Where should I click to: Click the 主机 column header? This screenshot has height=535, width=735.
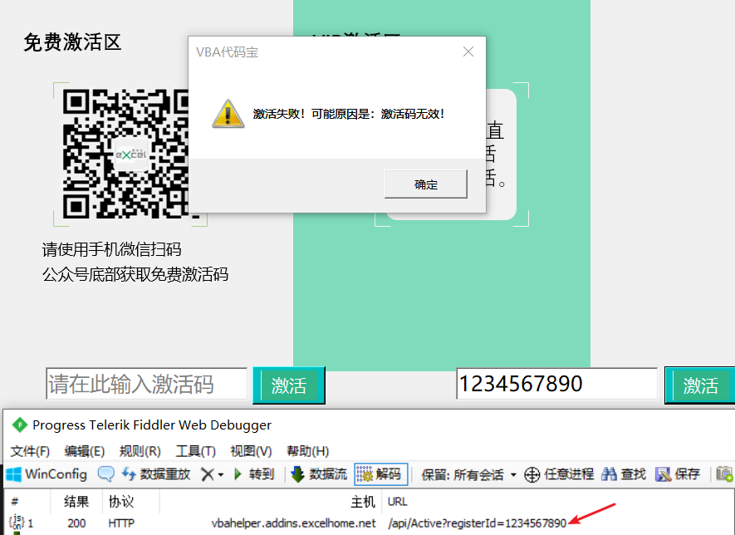363,502
